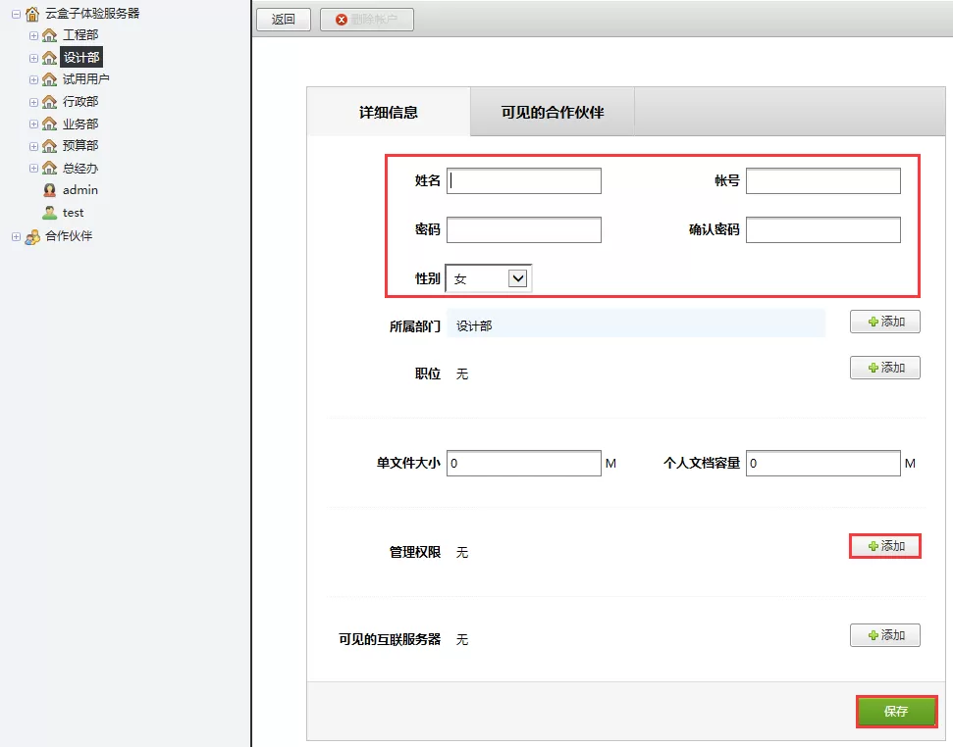Add a position with 职位 添加 button
The width and height of the screenshot is (953, 747).
(885, 368)
